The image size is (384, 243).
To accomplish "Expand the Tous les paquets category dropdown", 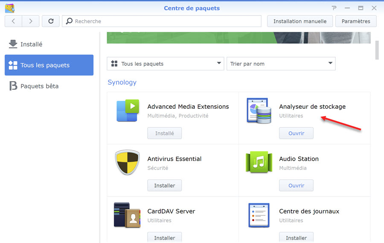I will (165, 64).
